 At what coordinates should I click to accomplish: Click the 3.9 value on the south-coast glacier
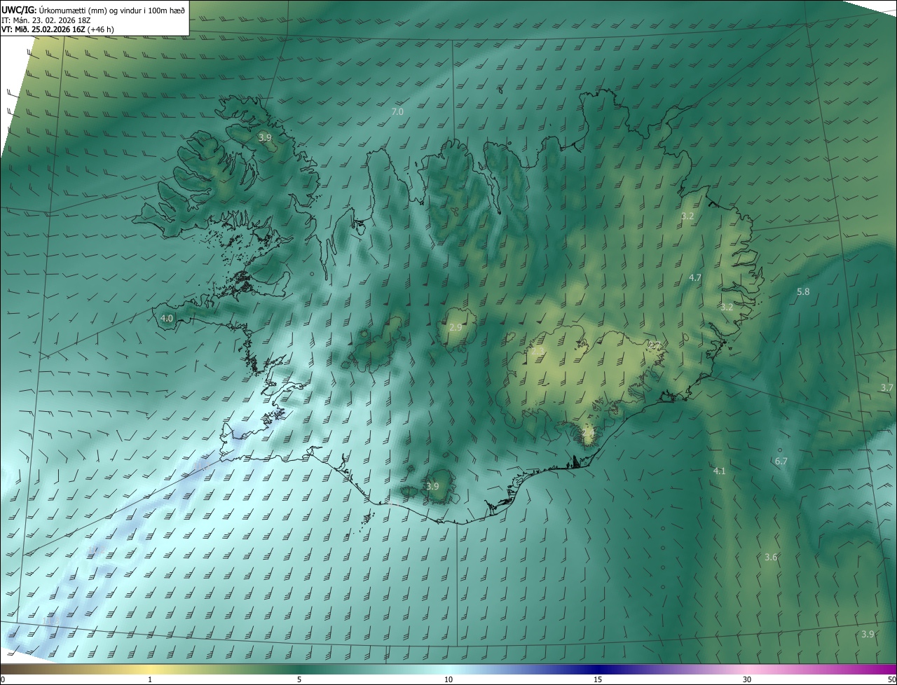432,486
